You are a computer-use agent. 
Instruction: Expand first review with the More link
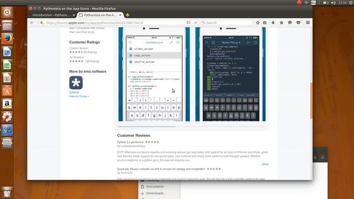click(x=265, y=164)
